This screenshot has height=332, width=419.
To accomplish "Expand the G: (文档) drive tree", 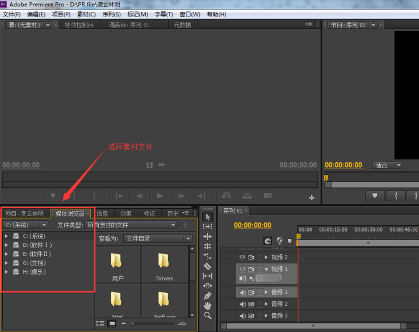I will 6,263.
